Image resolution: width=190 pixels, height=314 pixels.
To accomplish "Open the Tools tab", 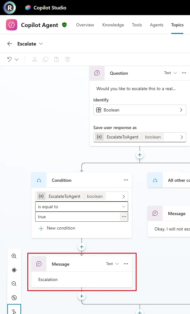I will 137,25.
